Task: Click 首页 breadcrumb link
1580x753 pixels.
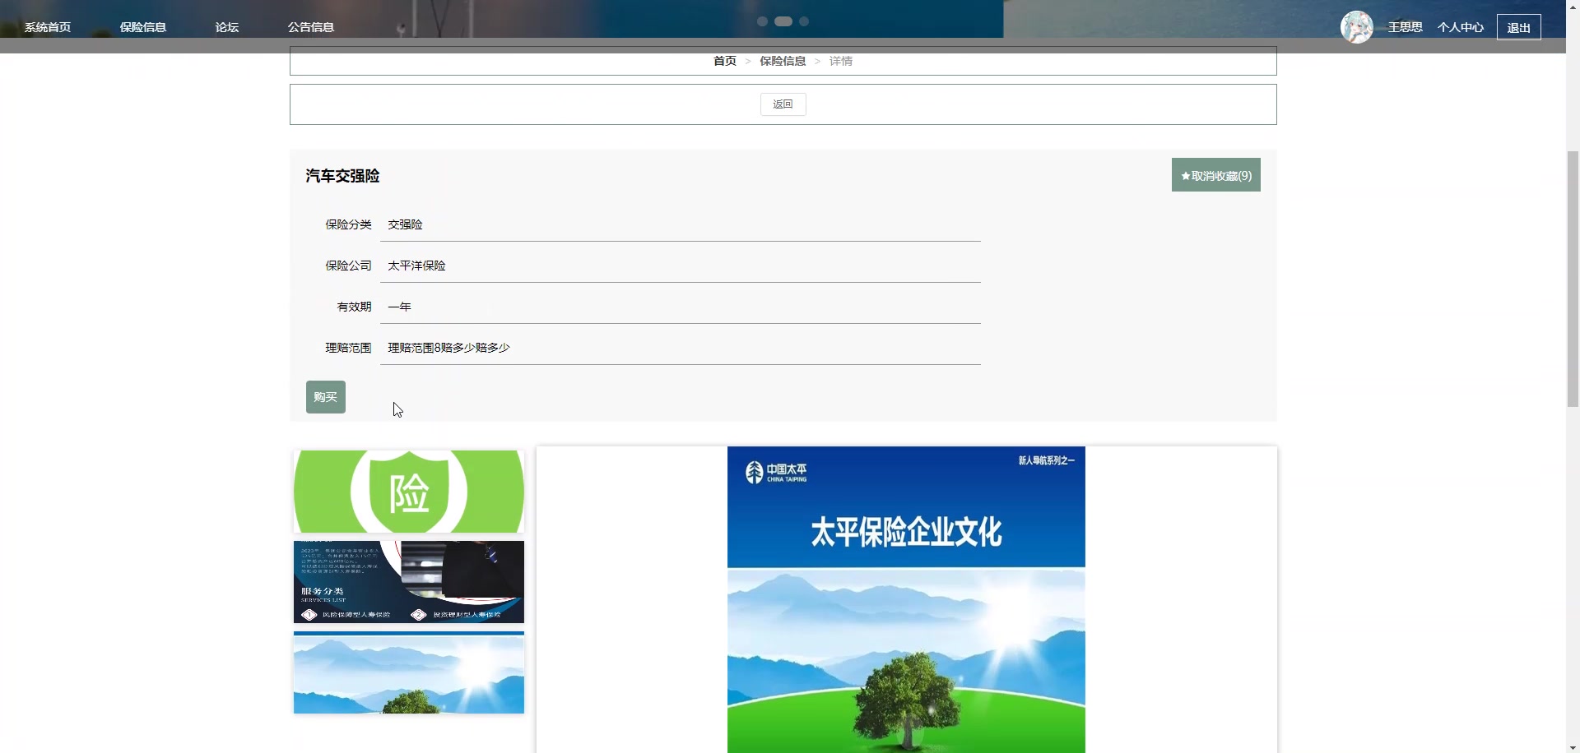Action: tap(725, 61)
